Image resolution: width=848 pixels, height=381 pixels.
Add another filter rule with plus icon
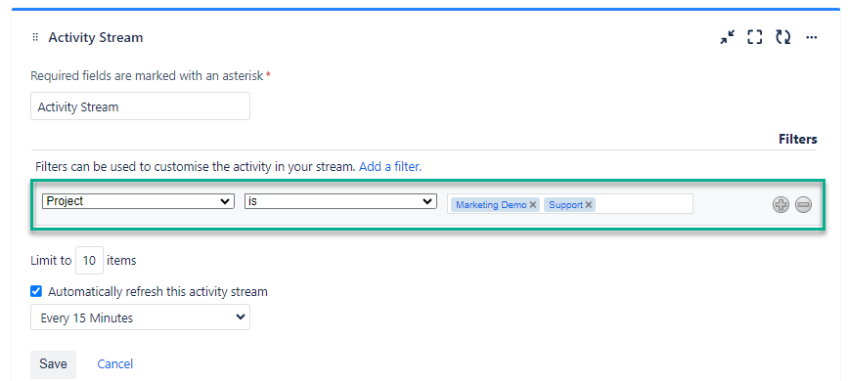click(x=781, y=205)
